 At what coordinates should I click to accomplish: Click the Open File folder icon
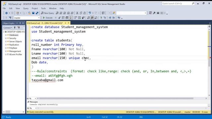[29, 13]
